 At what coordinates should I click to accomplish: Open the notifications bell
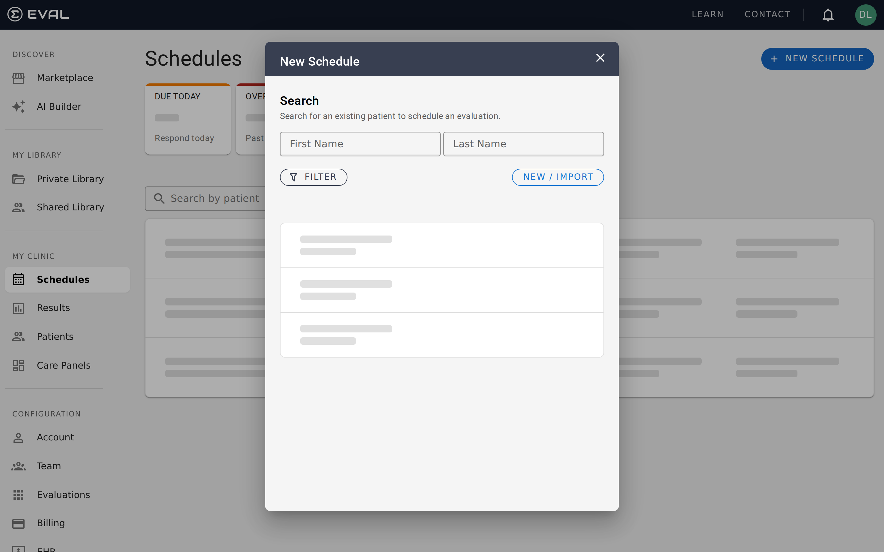click(x=828, y=15)
